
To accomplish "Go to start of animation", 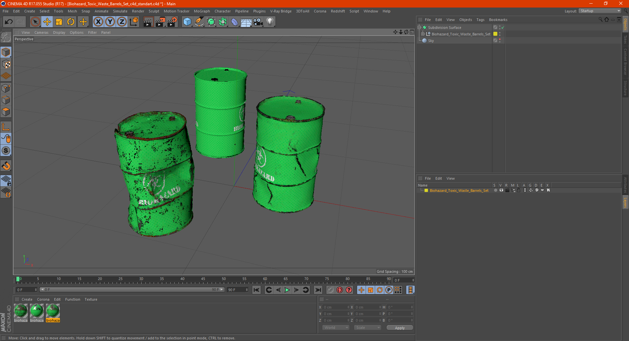I will tap(257, 290).
